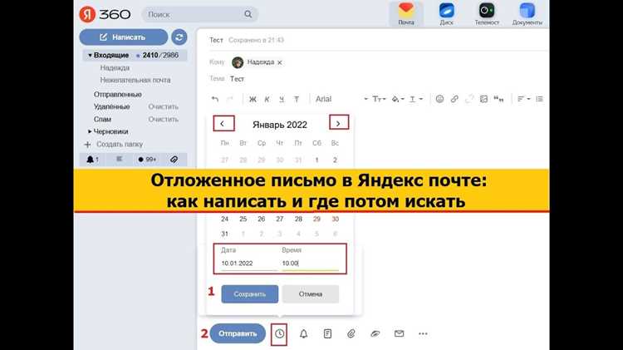This screenshot has width=623, height=350.
Task: Insert a link with the chain icon
Action: click(454, 99)
